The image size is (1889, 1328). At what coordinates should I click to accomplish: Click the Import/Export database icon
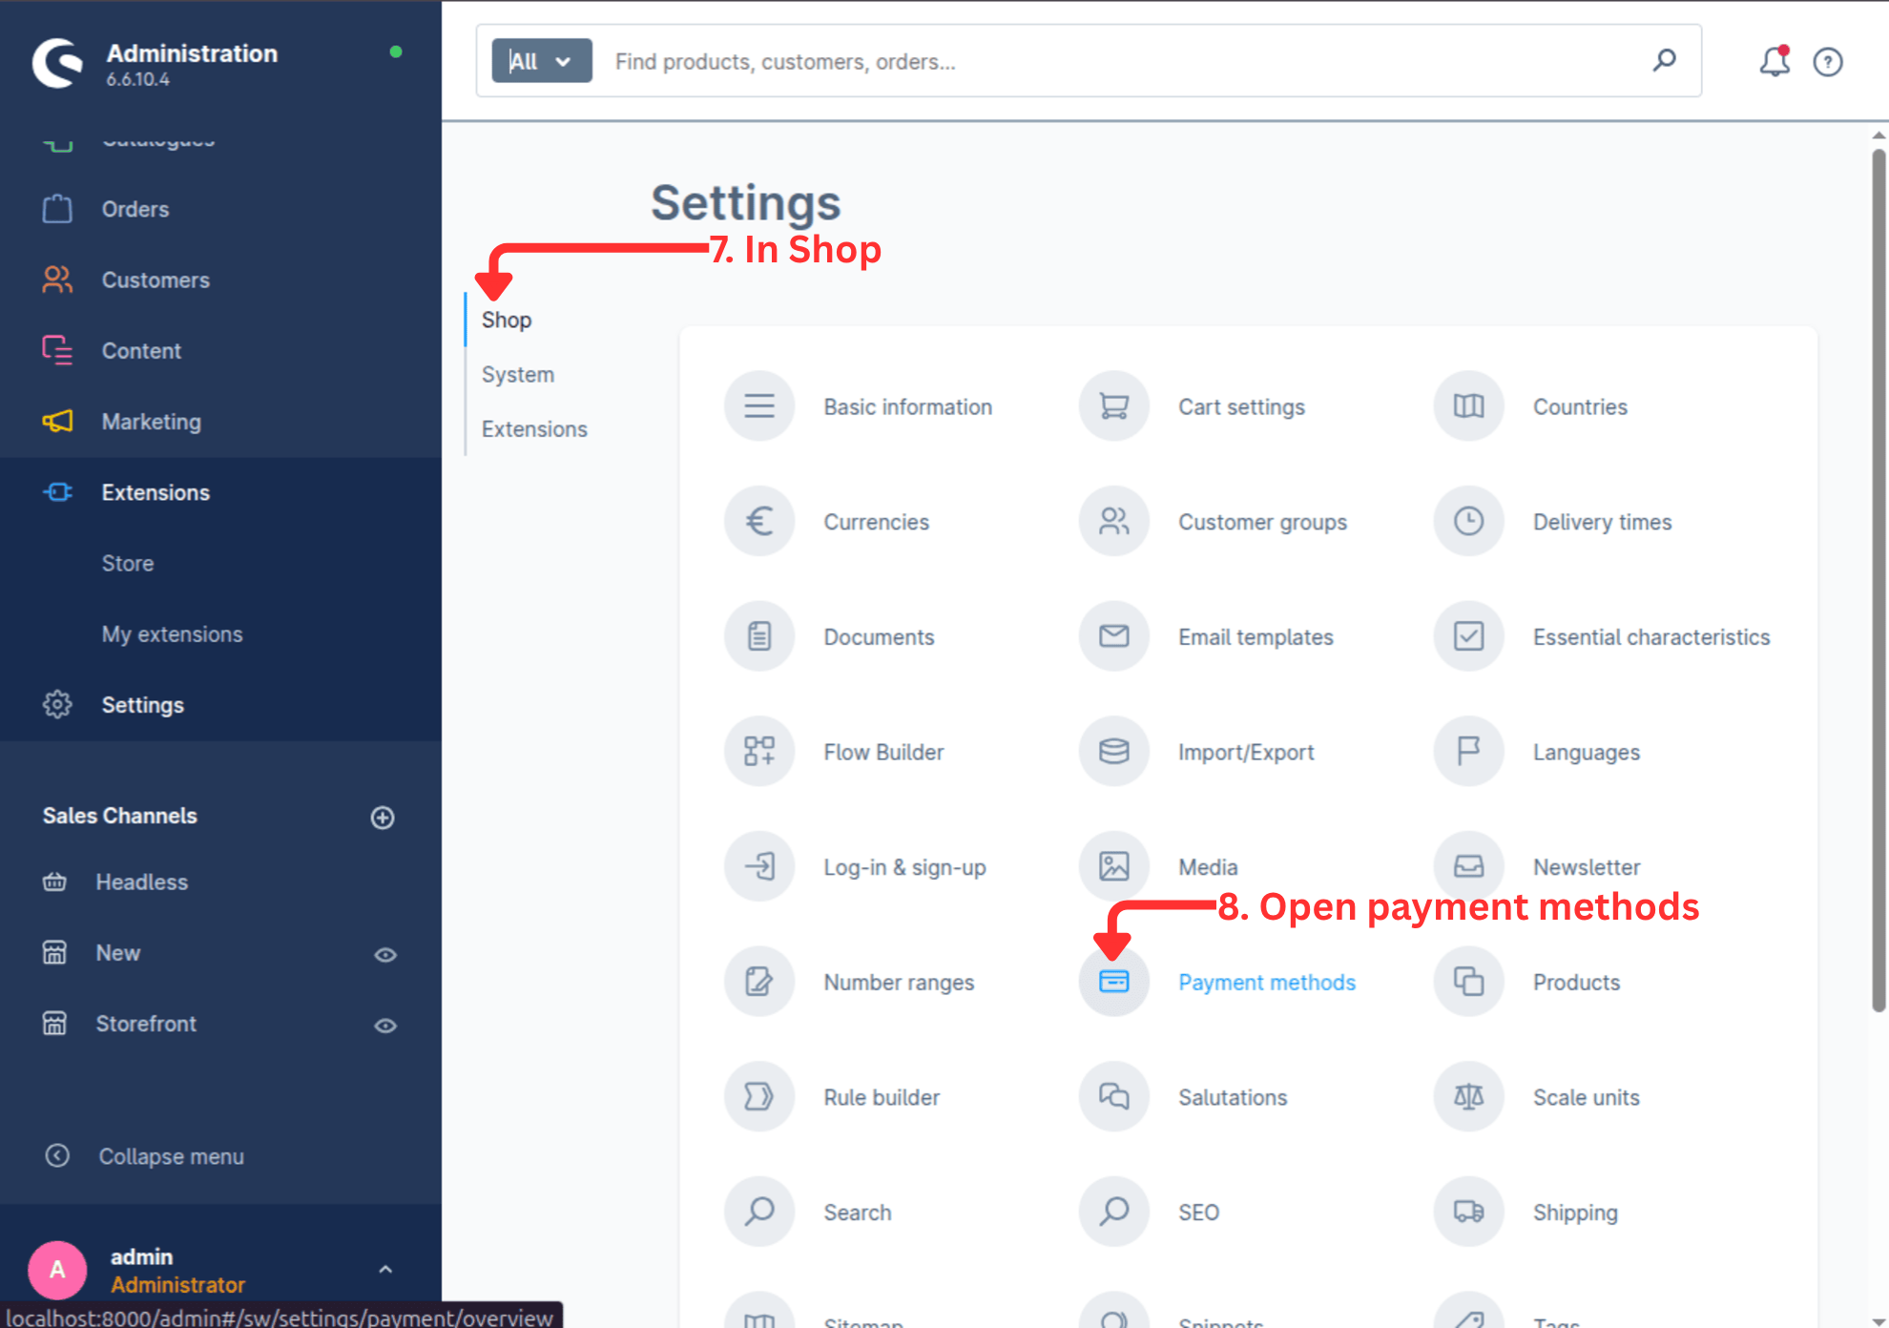point(1113,752)
